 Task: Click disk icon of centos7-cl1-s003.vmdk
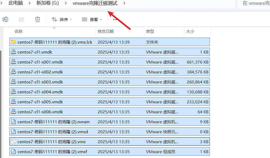pos(13,82)
